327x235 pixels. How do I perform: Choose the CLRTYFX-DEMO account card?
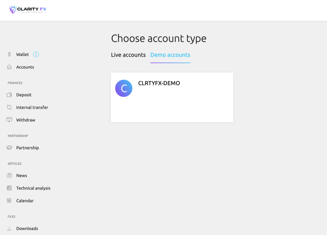point(172,97)
